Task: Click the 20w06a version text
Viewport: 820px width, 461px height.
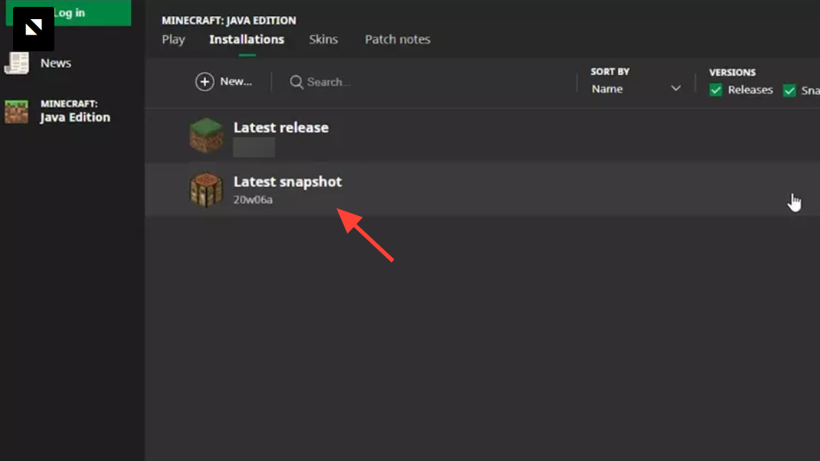Action: (x=253, y=200)
